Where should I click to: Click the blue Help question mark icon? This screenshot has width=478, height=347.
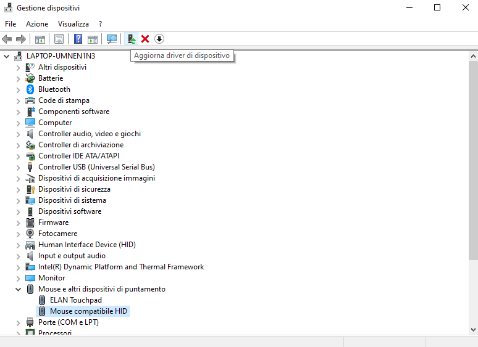[78, 39]
